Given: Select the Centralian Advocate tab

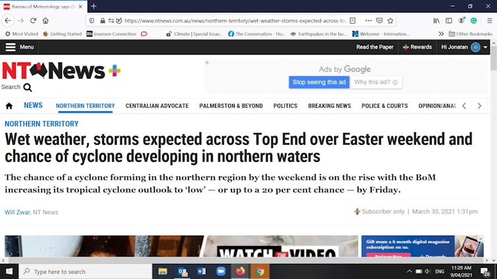Looking at the screenshot, I should (x=157, y=106).
